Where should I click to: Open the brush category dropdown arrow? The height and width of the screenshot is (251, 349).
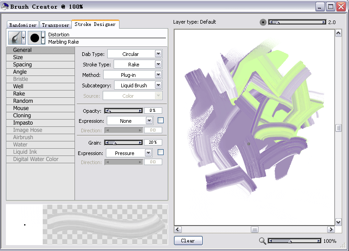pyautogui.click(x=24, y=37)
